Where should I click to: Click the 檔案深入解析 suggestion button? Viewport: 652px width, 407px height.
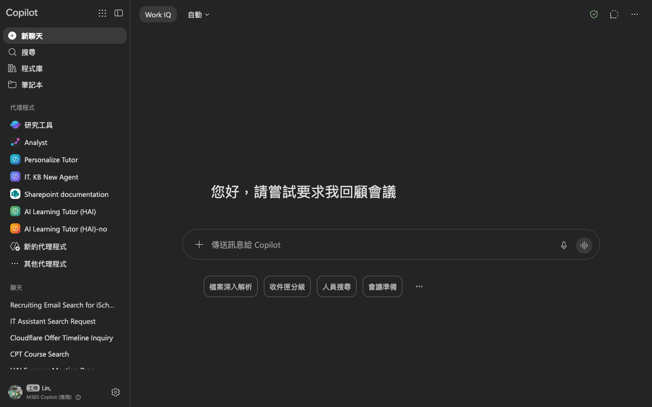point(231,286)
